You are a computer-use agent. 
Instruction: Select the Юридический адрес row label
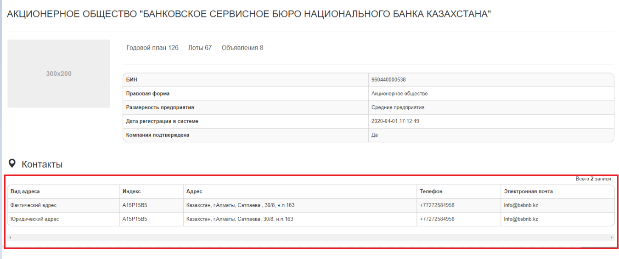(34, 219)
